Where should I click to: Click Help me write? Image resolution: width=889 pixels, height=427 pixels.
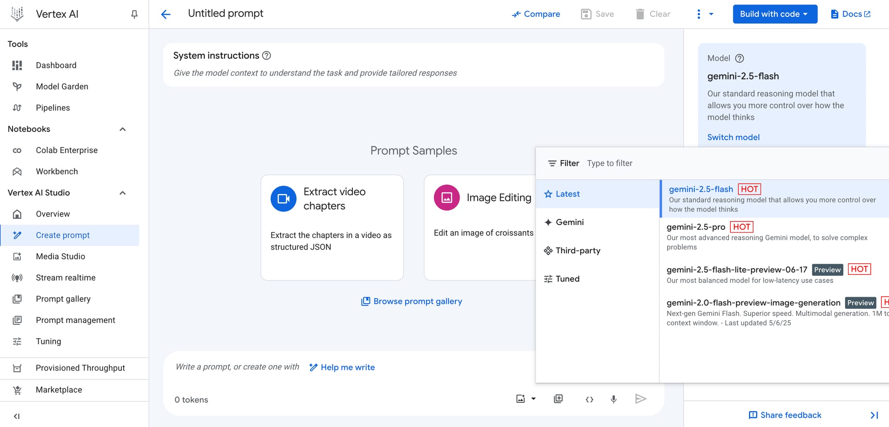click(342, 367)
